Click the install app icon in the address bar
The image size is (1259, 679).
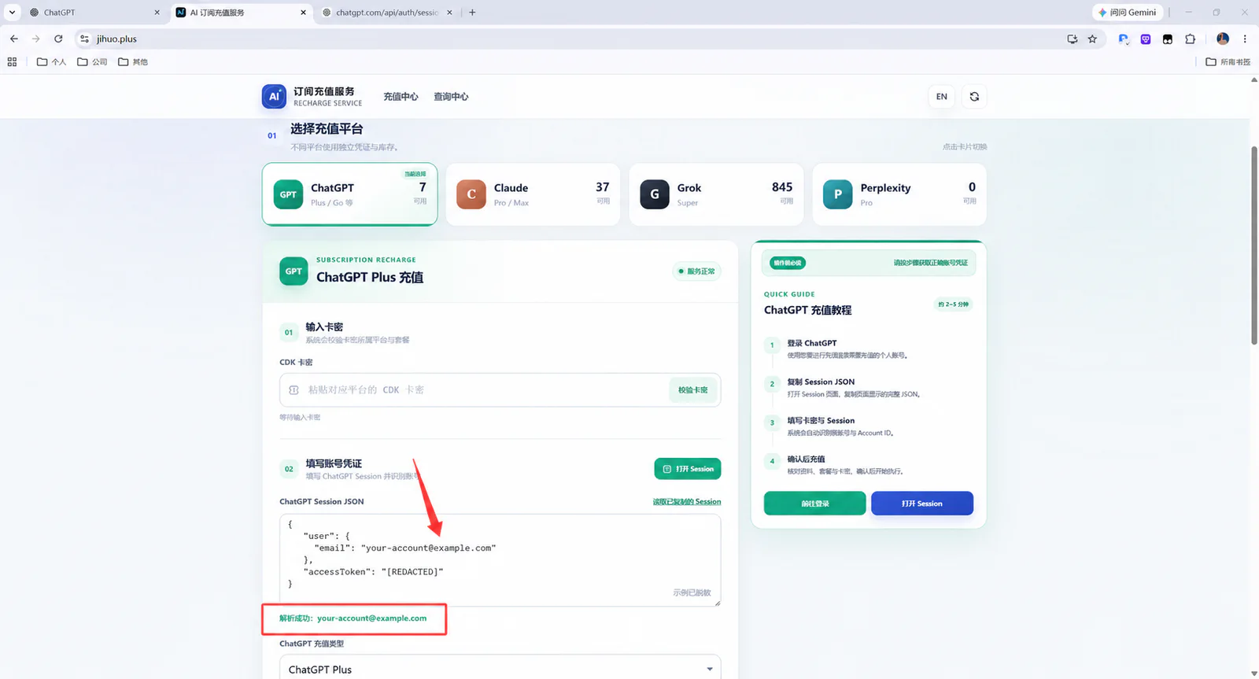point(1072,39)
